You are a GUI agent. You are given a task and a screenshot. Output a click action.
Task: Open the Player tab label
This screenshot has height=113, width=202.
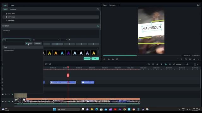[105, 5]
